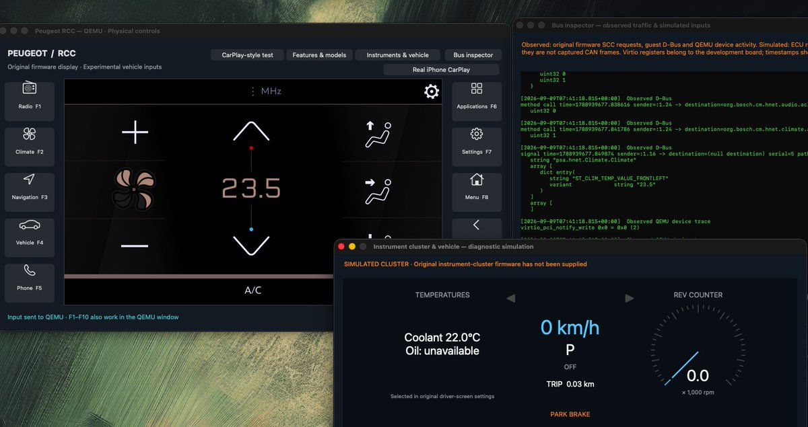808x427 pixels.
Task: Click the three-dots icon beside MHz
Action: click(253, 91)
